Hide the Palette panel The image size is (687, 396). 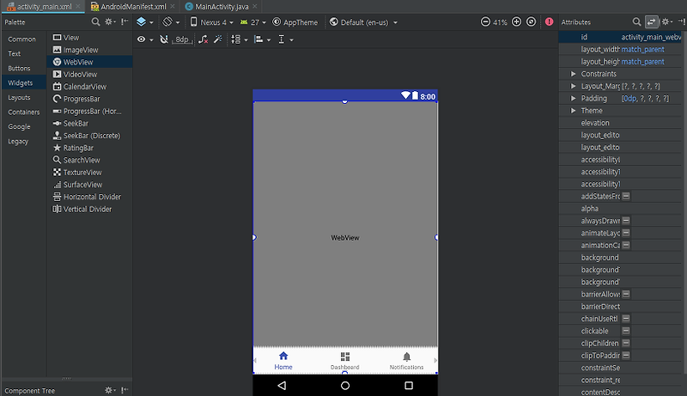point(125,21)
